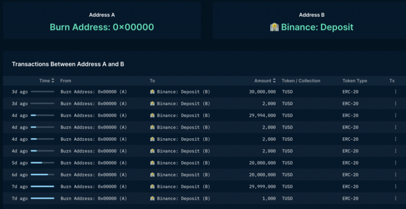Screen dimensions: 406x209
Task: Click the 'Address A' card label
Action: (x=102, y=15)
